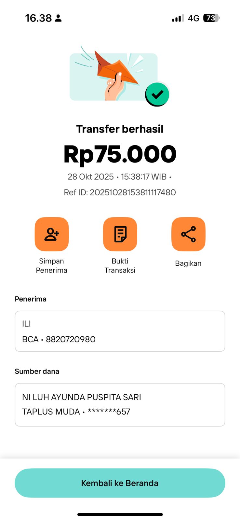Tap the 4G network indicator
240x521 pixels.
point(193,18)
